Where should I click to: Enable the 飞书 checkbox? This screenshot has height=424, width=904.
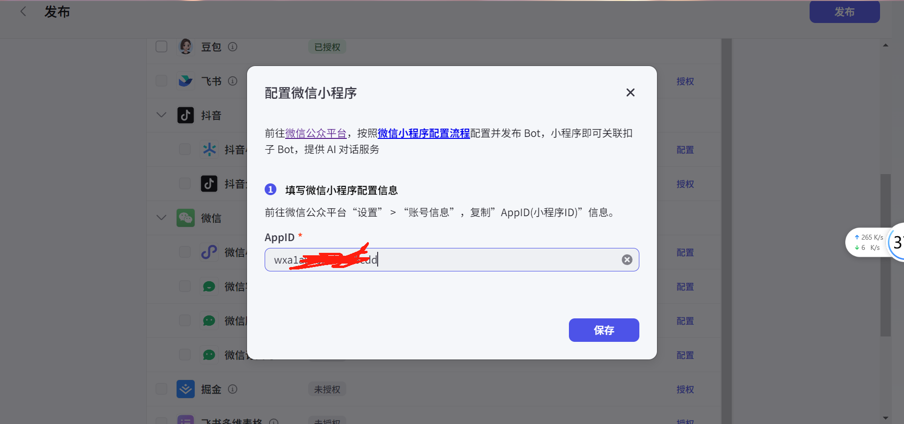161,81
